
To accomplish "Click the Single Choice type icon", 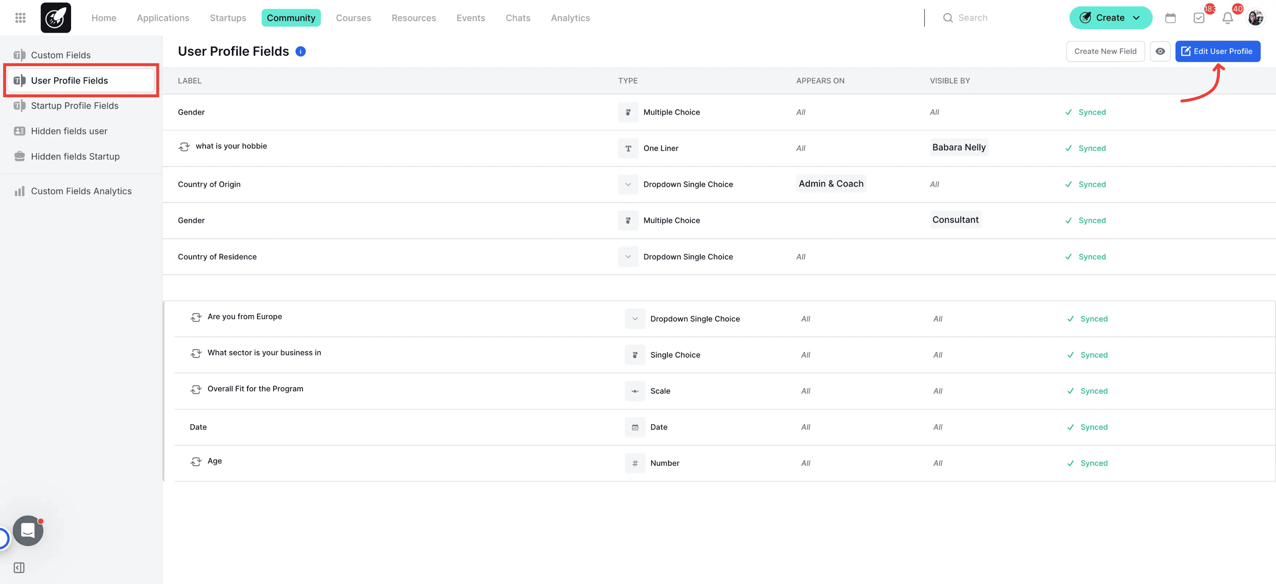I will (635, 355).
